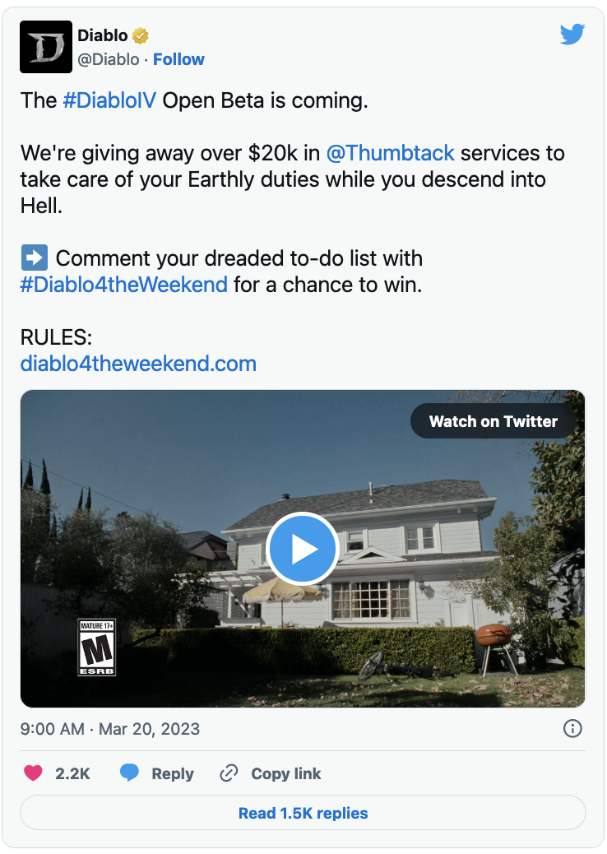Open the diablo4theweekend.com rules link
The height and width of the screenshot is (854, 607).
click(138, 364)
